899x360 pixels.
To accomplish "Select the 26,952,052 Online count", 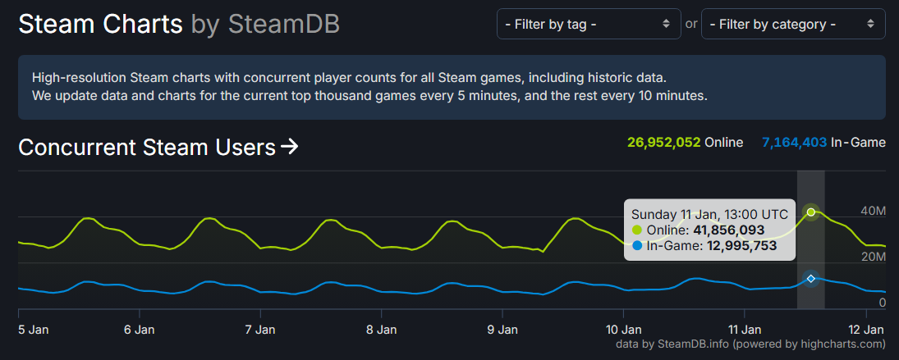I will pyautogui.click(x=663, y=143).
